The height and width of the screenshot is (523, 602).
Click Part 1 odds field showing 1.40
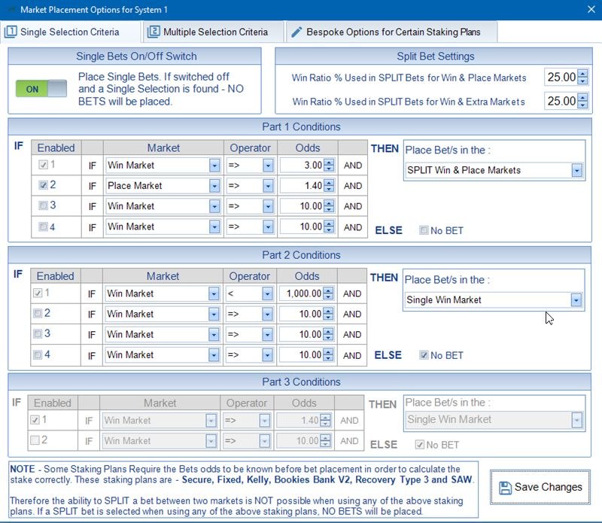[x=303, y=186]
